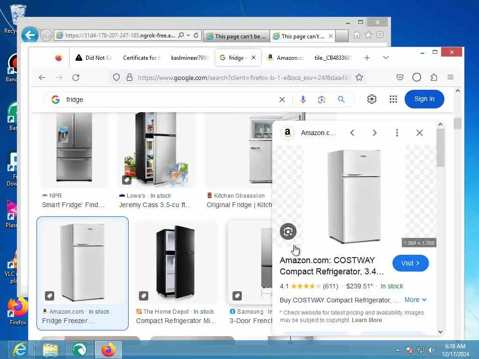Expand the More description toggle
The width and height of the screenshot is (479, 359).
(x=415, y=300)
